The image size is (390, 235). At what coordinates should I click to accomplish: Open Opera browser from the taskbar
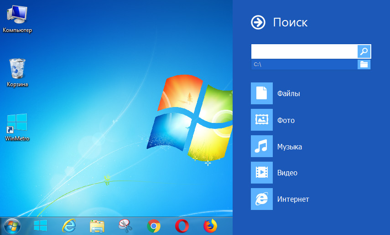tap(182, 225)
